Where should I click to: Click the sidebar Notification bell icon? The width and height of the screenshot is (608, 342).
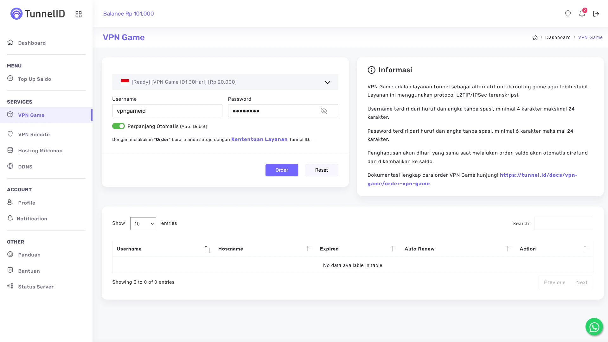tap(10, 218)
